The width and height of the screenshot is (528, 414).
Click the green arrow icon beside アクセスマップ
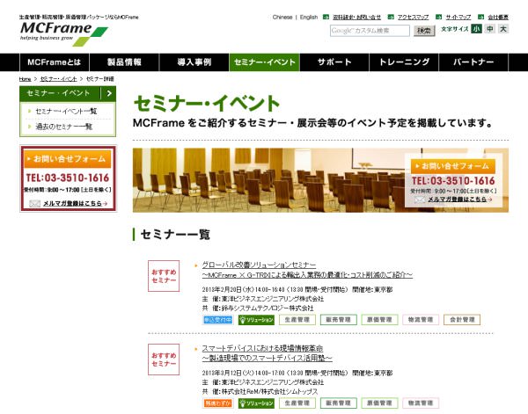pos(391,17)
